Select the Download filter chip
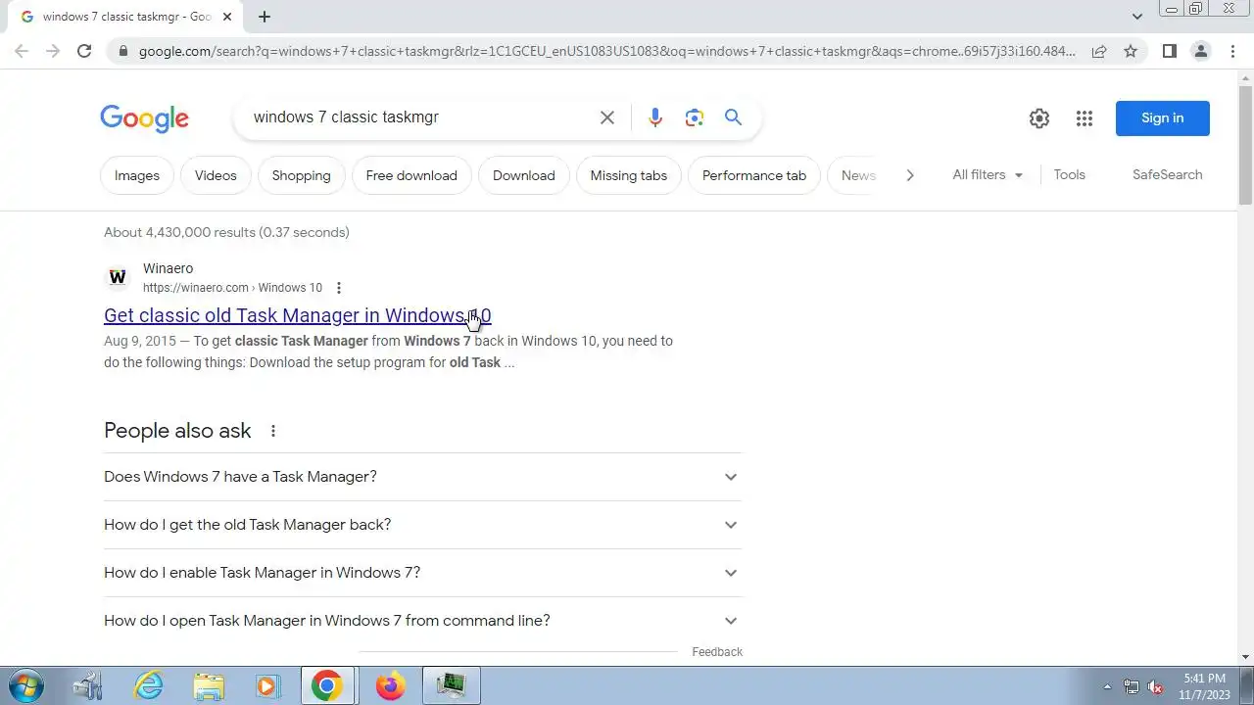Image resolution: width=1254 pixels, height=705 pixels. point(524,175)
